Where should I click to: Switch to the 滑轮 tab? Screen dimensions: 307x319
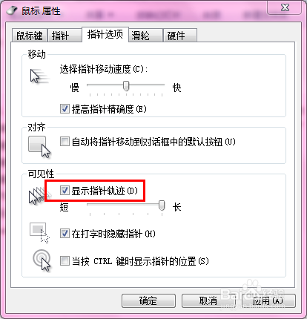click(x=145, y=36)
